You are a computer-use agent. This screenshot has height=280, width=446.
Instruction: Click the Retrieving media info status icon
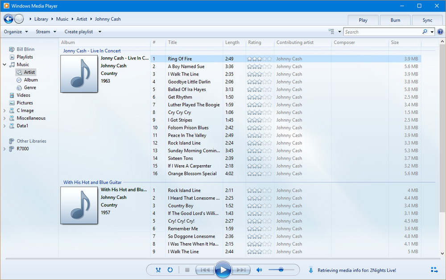tap(311, 270)
